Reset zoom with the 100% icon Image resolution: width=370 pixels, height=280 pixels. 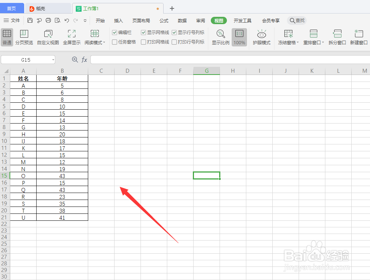pyautogui.click(x=239, y=37)
